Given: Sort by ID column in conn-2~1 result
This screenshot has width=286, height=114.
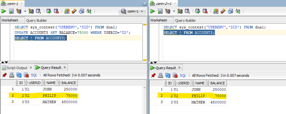Looking at the screenshot, I should (x=168, y=83).
